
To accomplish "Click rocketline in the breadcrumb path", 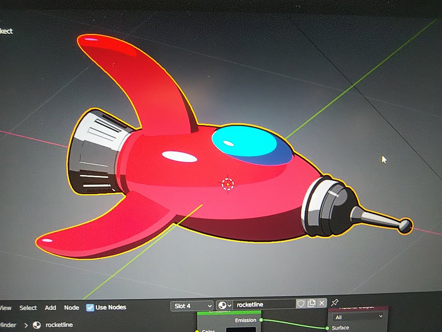I will [59, 325].
